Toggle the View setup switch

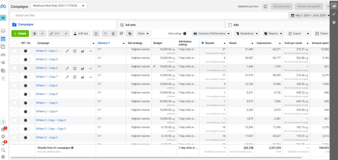pyautogui.click(x=186, y=34)
